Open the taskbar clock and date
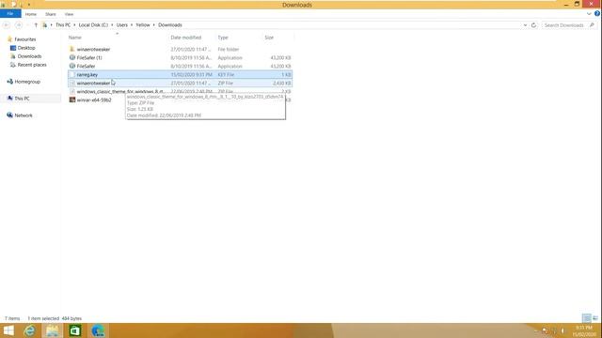The height and width of the screenshot is (338, 602). coord(584,330)
